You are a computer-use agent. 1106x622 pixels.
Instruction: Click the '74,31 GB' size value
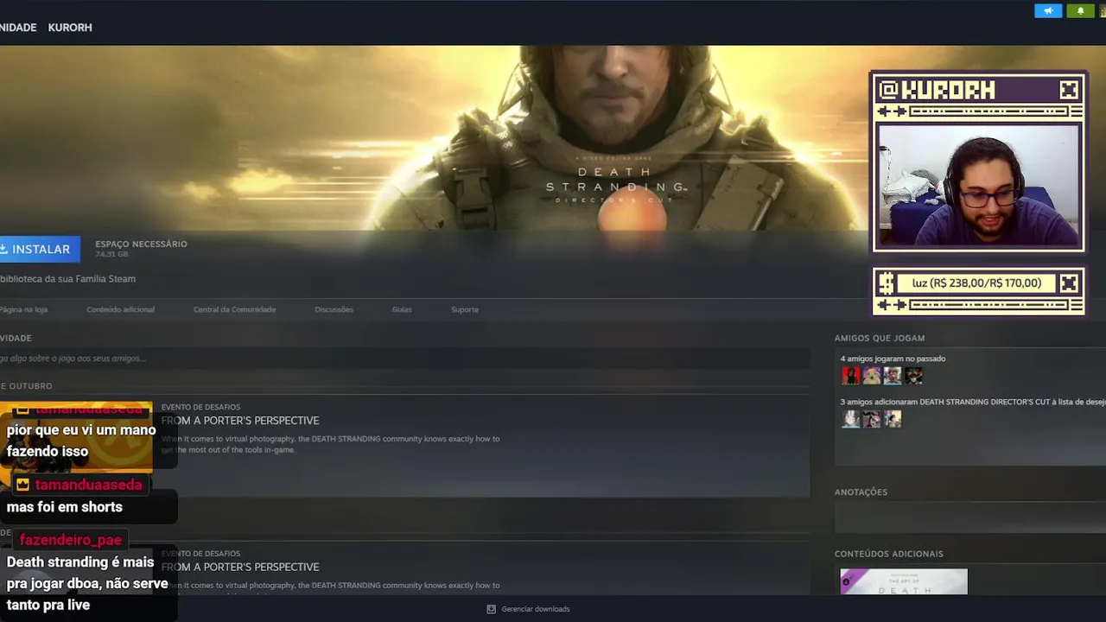click(111, 255)
